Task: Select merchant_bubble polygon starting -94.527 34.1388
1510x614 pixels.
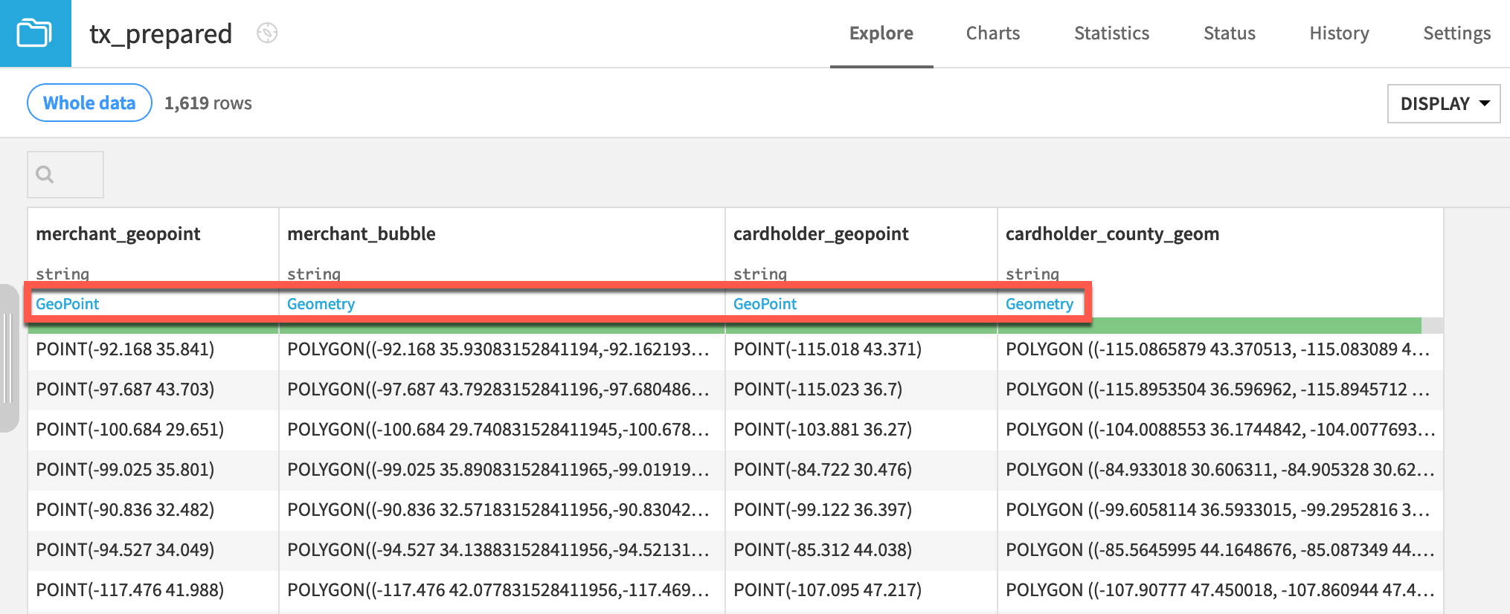Action: [x=502, y=550]
